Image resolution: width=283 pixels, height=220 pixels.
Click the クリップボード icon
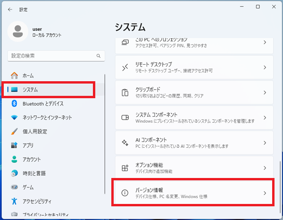[125, 93]
